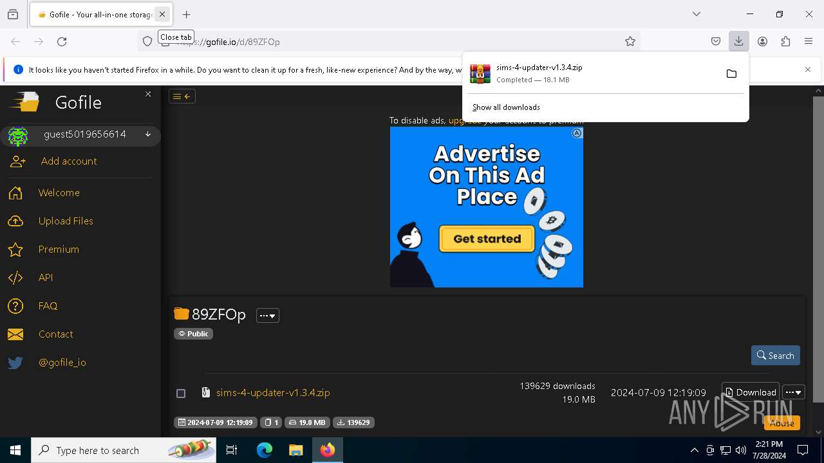
Task: Click the Download button for the zip
Action: click(x=751, y=392)
